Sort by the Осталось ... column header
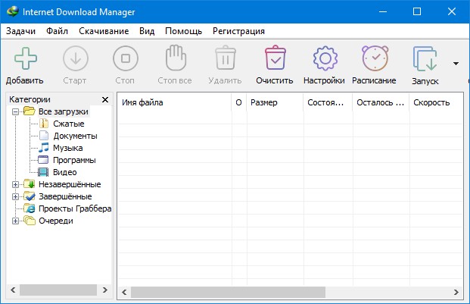The height and width of the screenshot is (304, 470). tap(381, 102)
